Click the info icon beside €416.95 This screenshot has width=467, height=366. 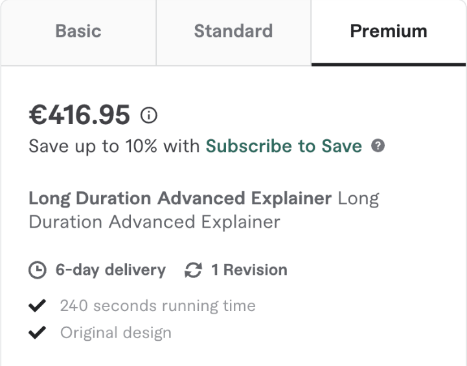(x=150, y=116)
